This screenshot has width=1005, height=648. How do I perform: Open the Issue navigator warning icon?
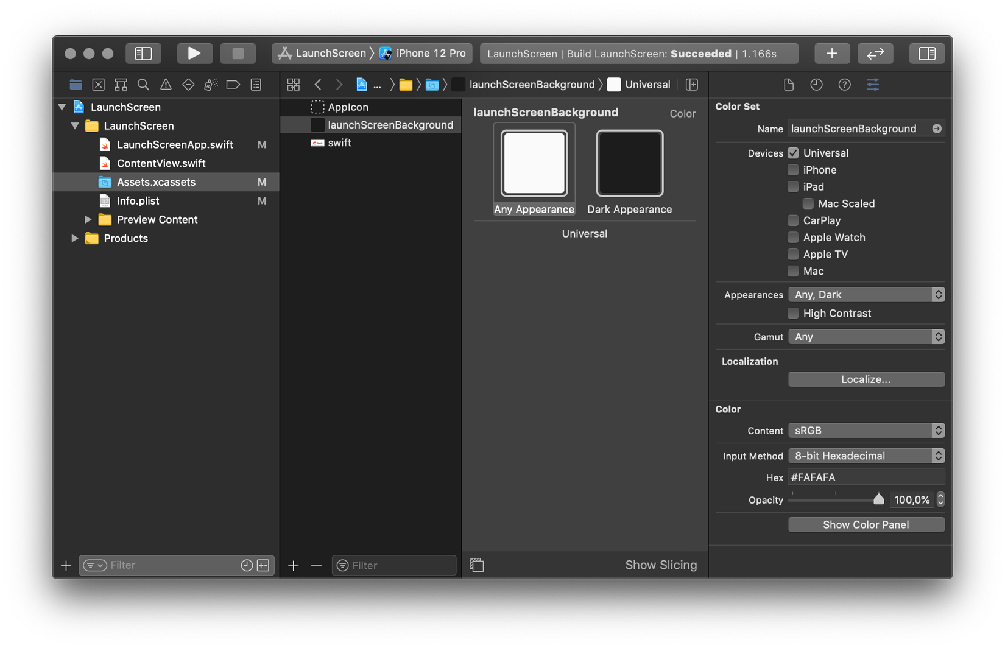(166, 85)
